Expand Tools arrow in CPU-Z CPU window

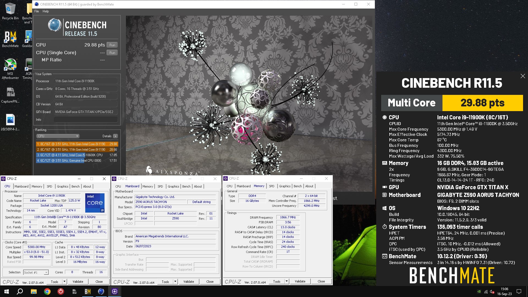pyautogui.click(x=64, y=282)
